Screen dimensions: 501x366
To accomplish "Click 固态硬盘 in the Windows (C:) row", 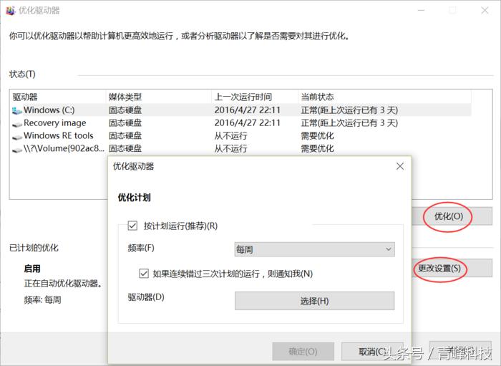I will point(125,110).
